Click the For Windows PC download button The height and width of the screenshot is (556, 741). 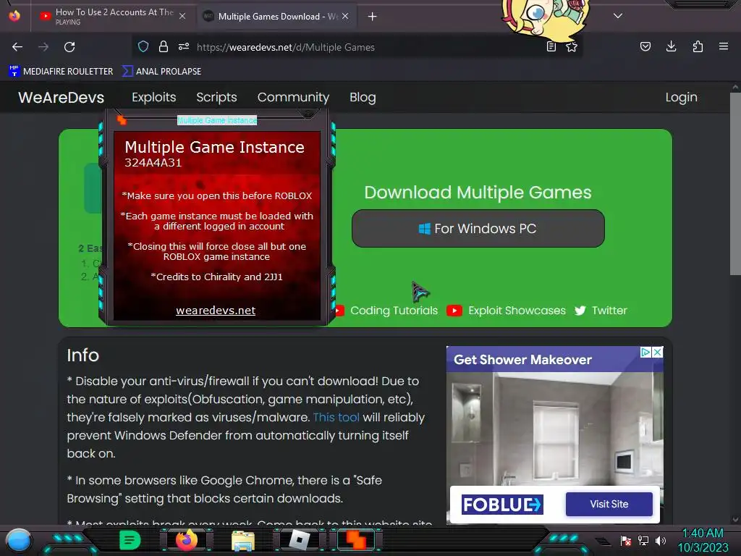pyautogui.click(x=478, y=228)
